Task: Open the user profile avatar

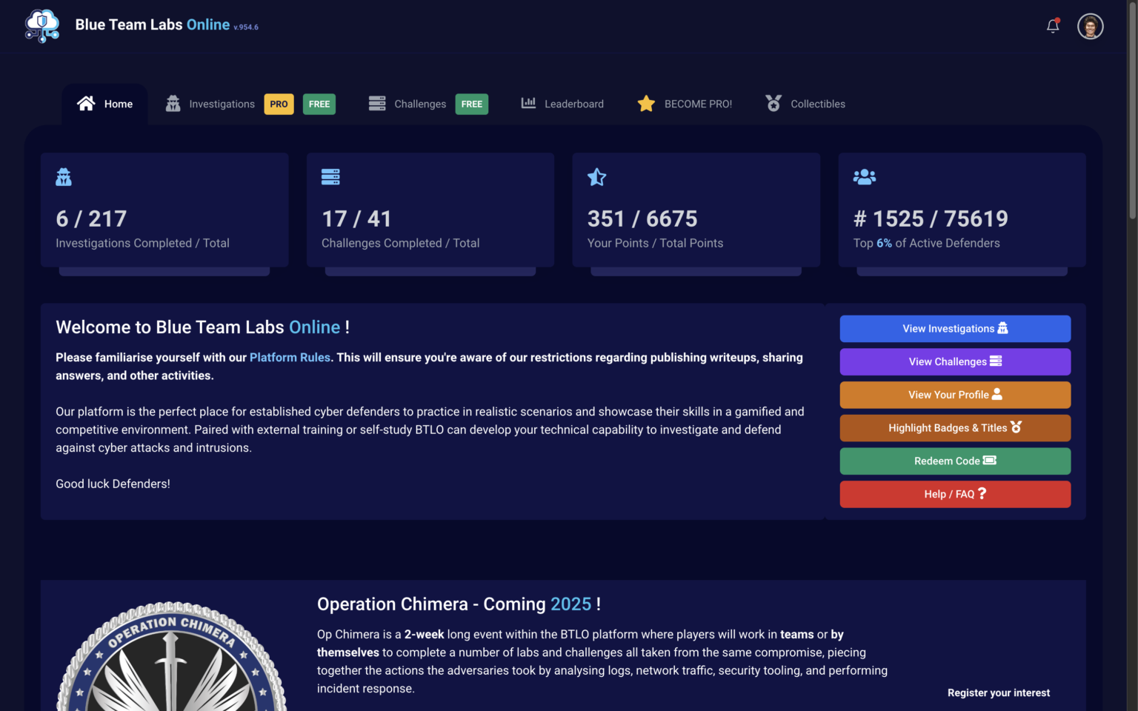Action: (x=1090, y=26)
